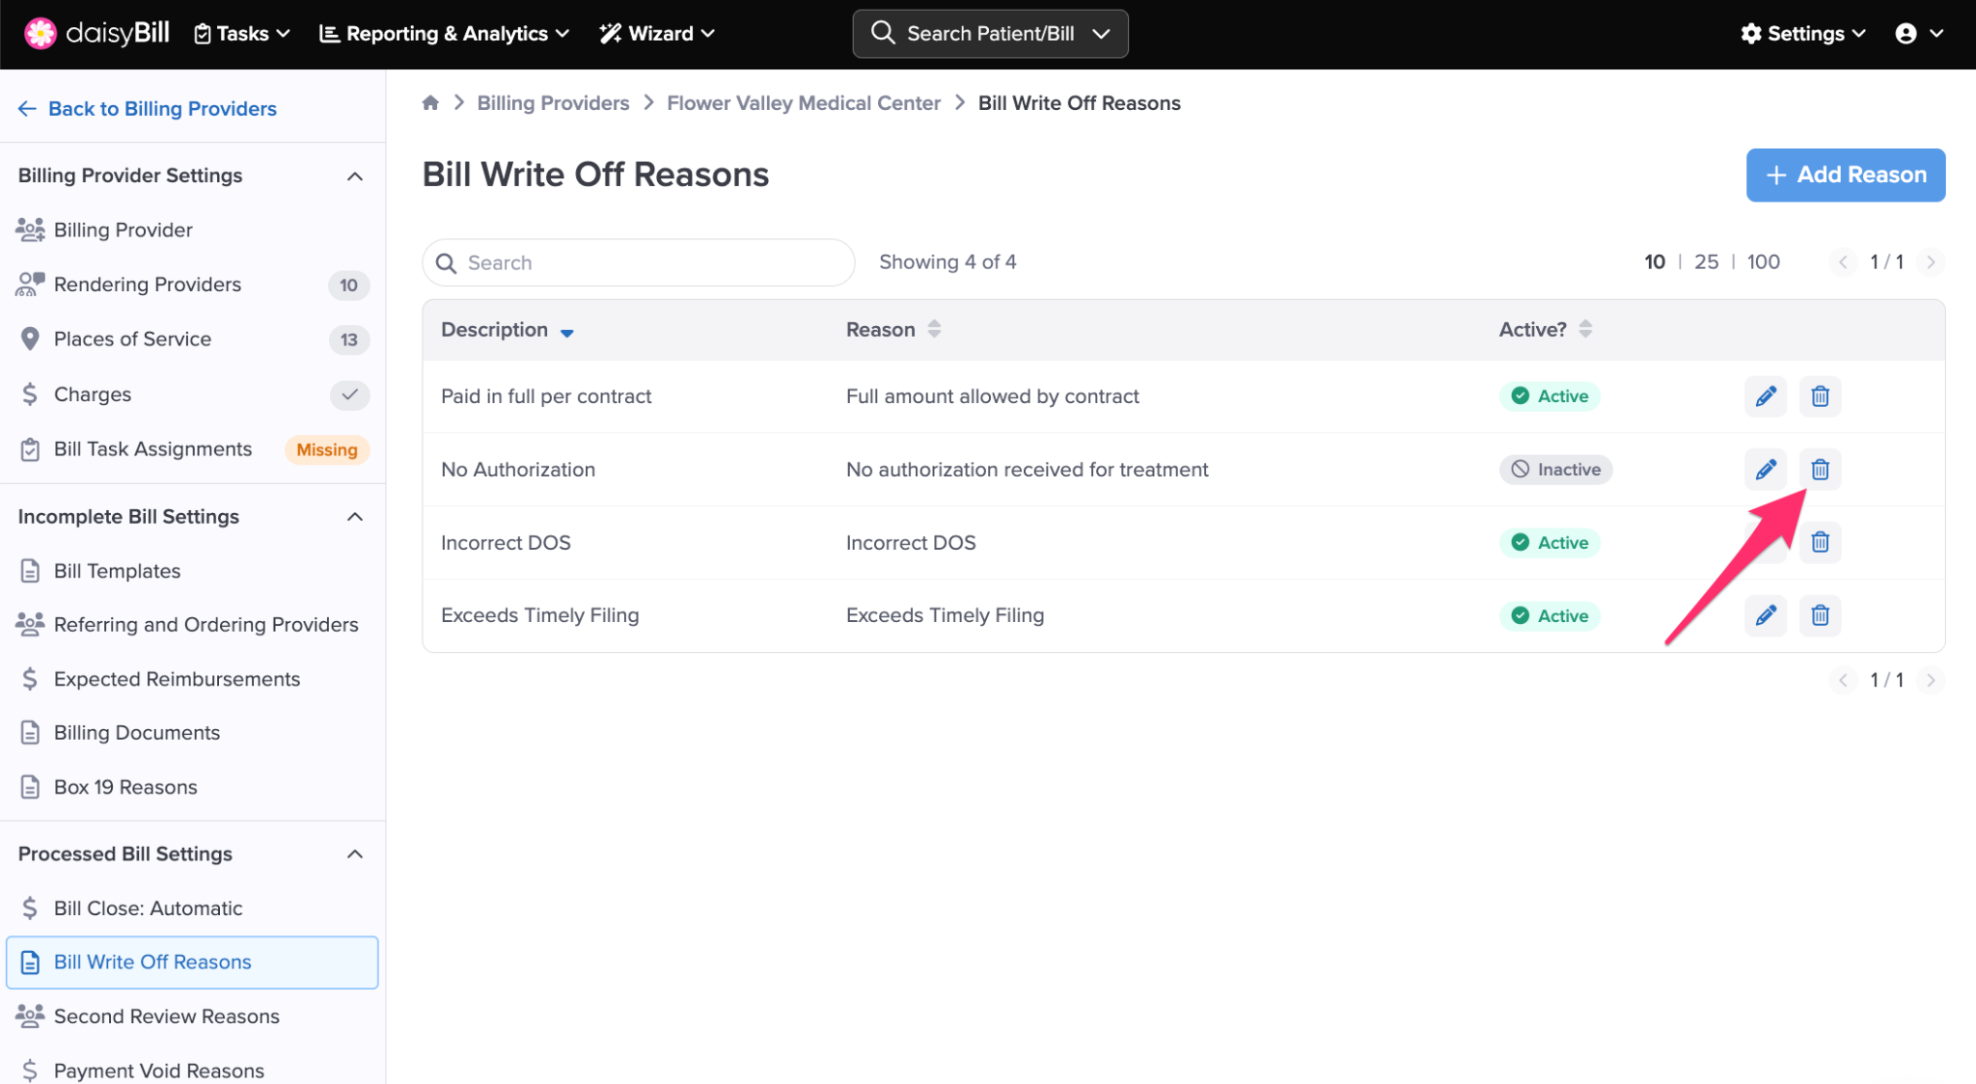Screen dimensions: 1976x1084
Task: Open the Wizard menu
Action: [x=657, y=34]
